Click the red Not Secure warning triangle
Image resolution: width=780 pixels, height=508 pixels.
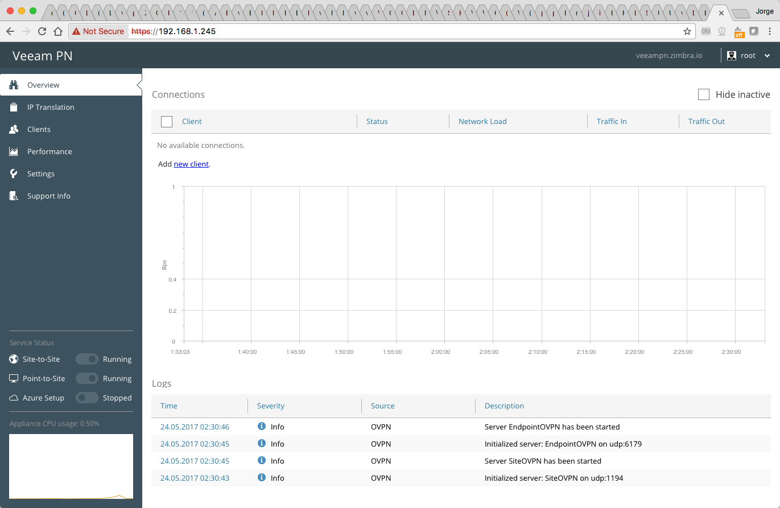click(x=76, y=31)
